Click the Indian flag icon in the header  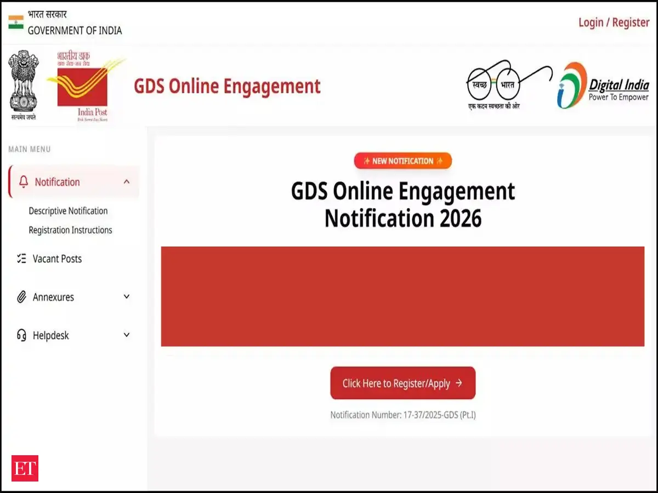pos(15,22)
